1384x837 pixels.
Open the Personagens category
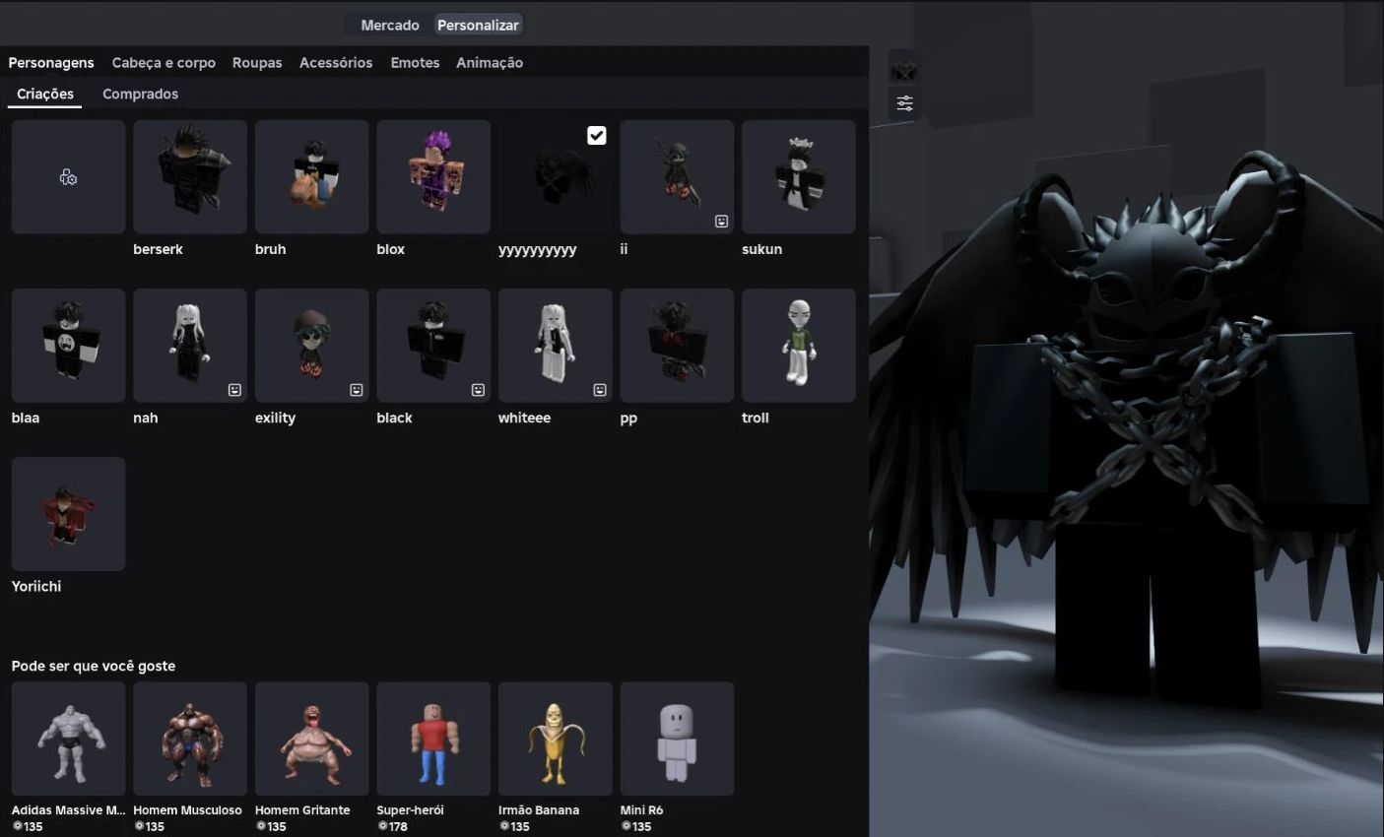51,62
